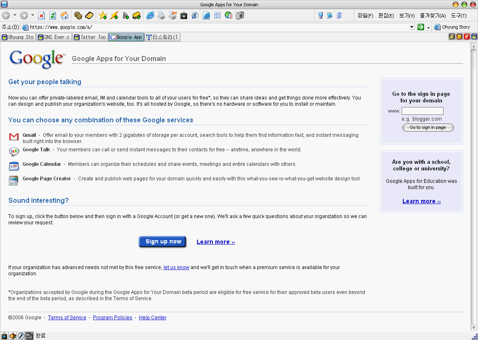Toggle sound with the speaker status button
The width and height of the screenshot is (478, 340).
(x=12, y=336)
